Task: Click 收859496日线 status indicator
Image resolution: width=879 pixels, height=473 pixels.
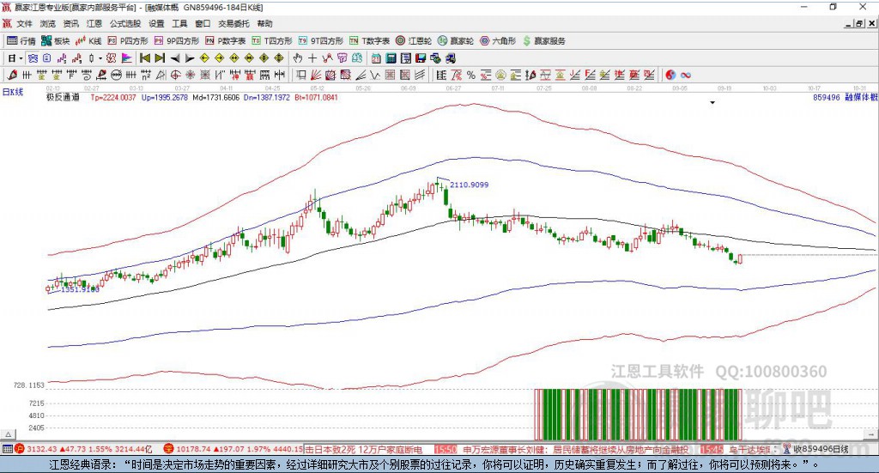Action: click(x=821, y=449)
